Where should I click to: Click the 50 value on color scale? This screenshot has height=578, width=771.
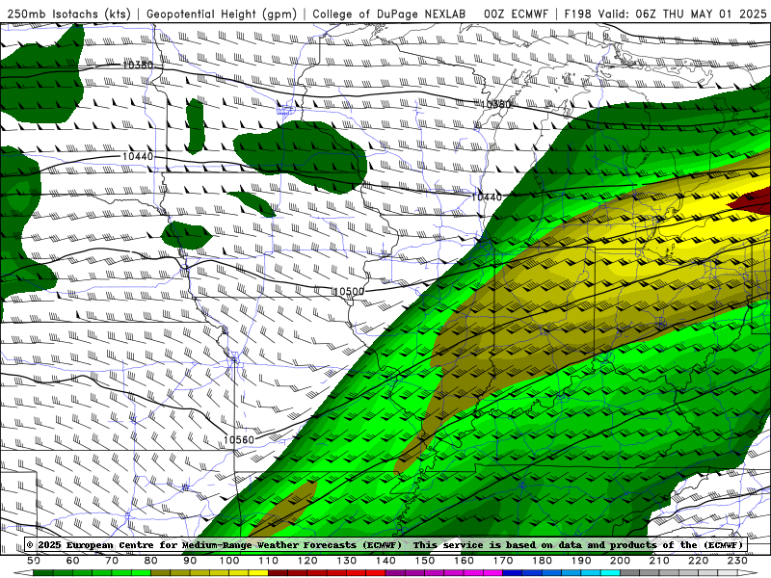tap(34, 561)
